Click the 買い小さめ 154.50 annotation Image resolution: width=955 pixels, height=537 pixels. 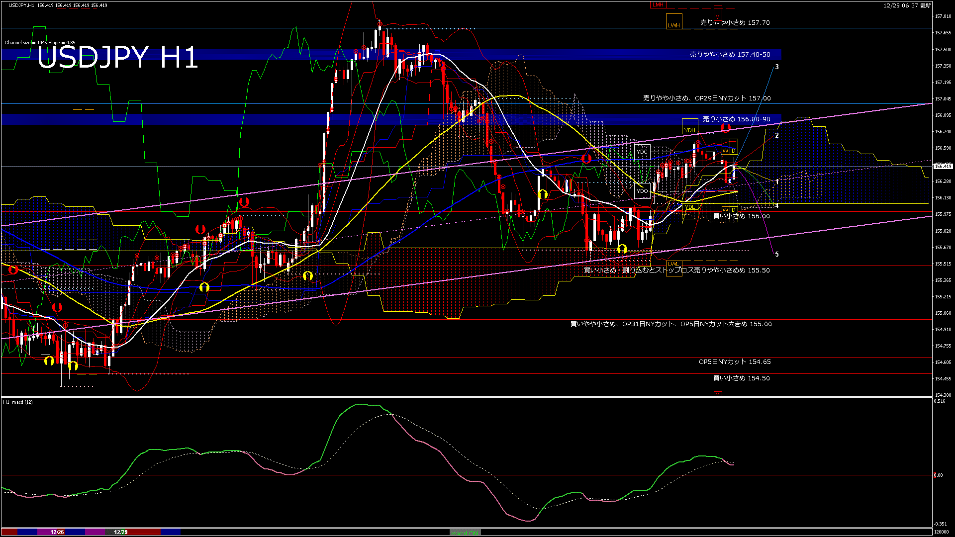(741, 378)
